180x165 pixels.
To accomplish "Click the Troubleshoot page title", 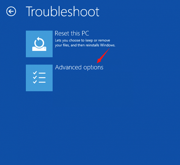I will [x=63, y=11].
